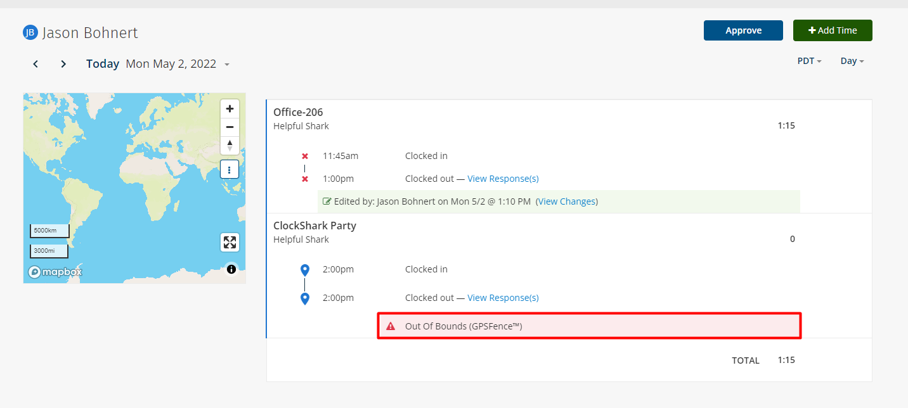Screen dimensions: 908x408
Task: Click the red X beside 11:45am
Action: 305,156
